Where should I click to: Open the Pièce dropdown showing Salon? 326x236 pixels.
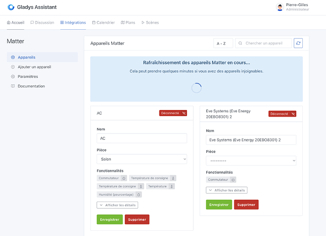(141, 160)
